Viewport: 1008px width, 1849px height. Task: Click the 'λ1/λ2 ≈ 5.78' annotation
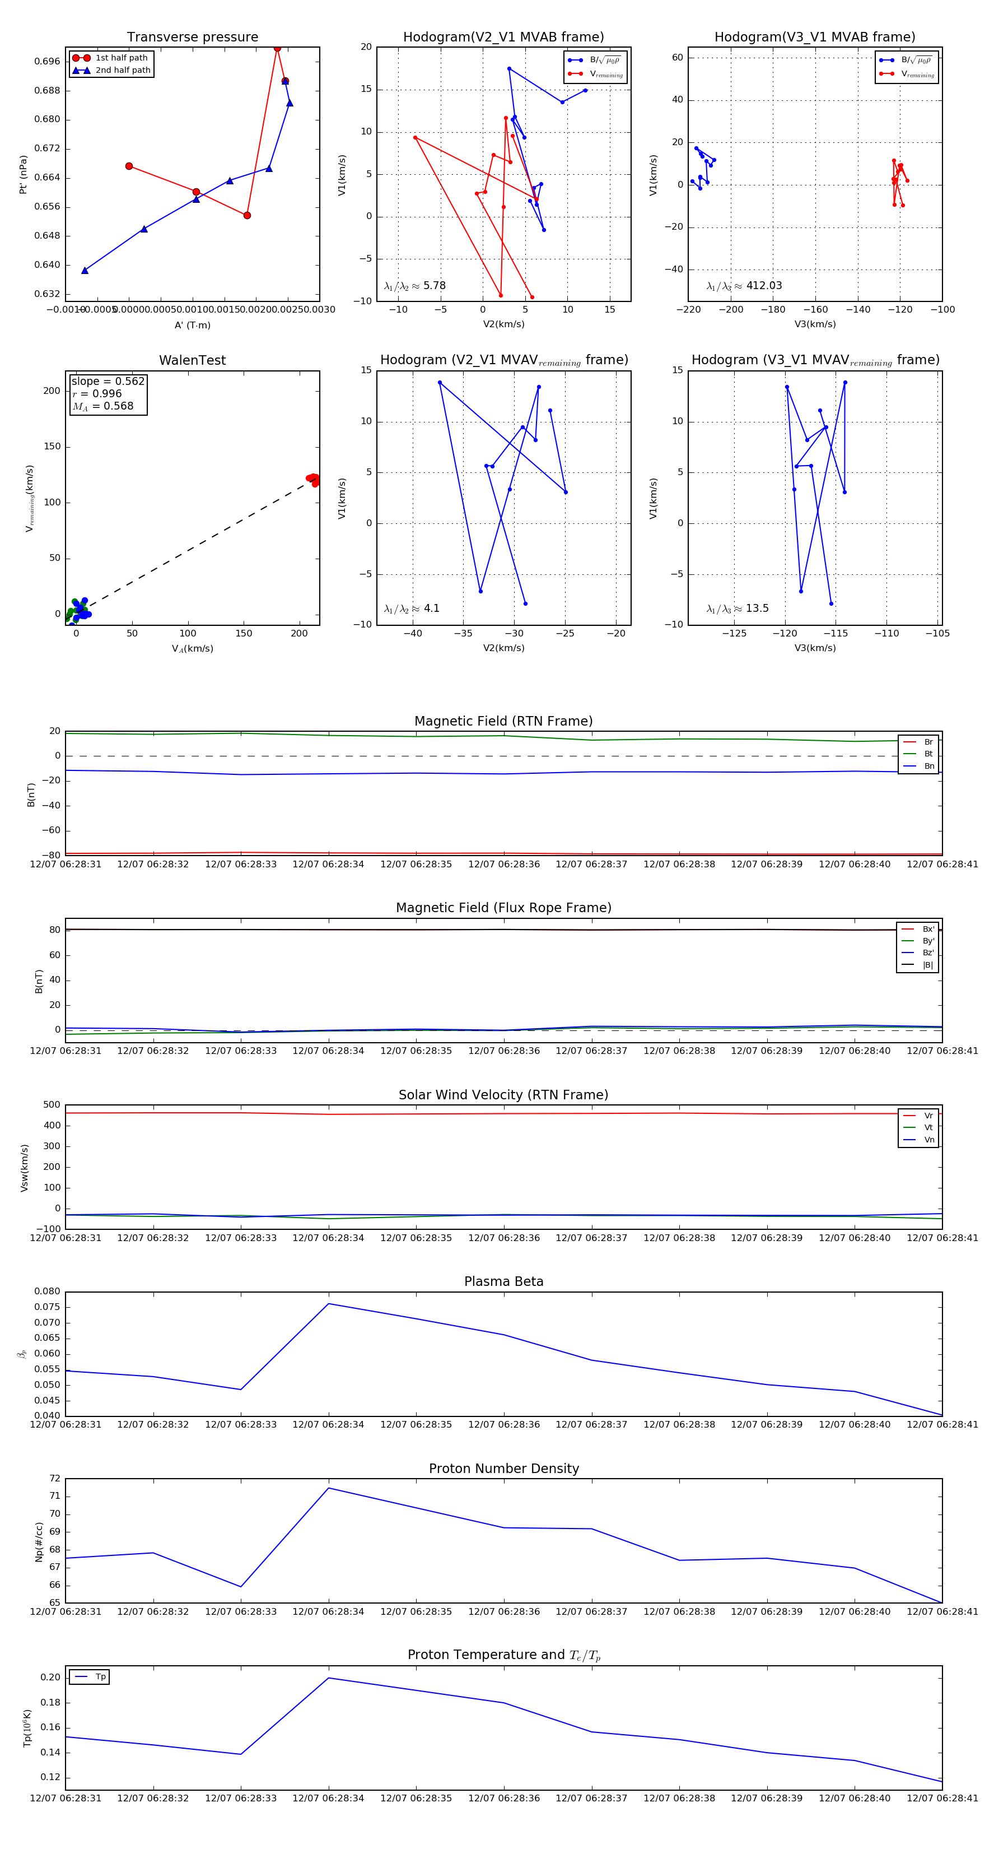tap(414, 286)
